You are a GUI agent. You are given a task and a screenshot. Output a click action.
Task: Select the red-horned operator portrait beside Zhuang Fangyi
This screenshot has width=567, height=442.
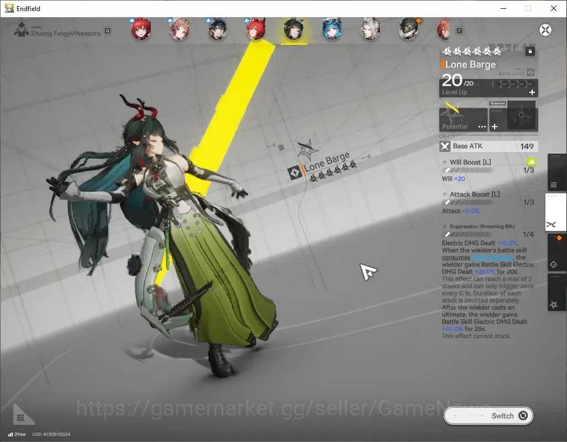tap(256, 29)
